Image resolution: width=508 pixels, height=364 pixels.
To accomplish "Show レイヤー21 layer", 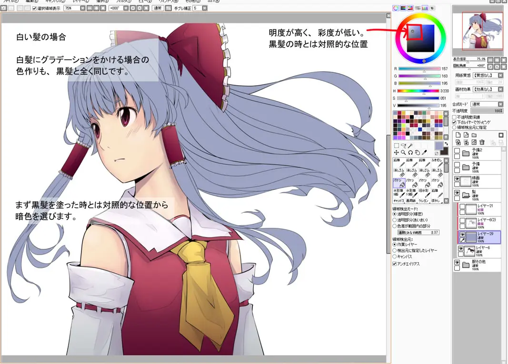I will tap(462, 207).
